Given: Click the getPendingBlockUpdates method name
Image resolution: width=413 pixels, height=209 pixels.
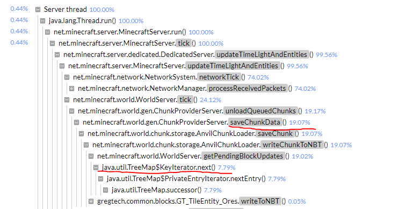Looking at the screenshot, I should pos(243,156).
